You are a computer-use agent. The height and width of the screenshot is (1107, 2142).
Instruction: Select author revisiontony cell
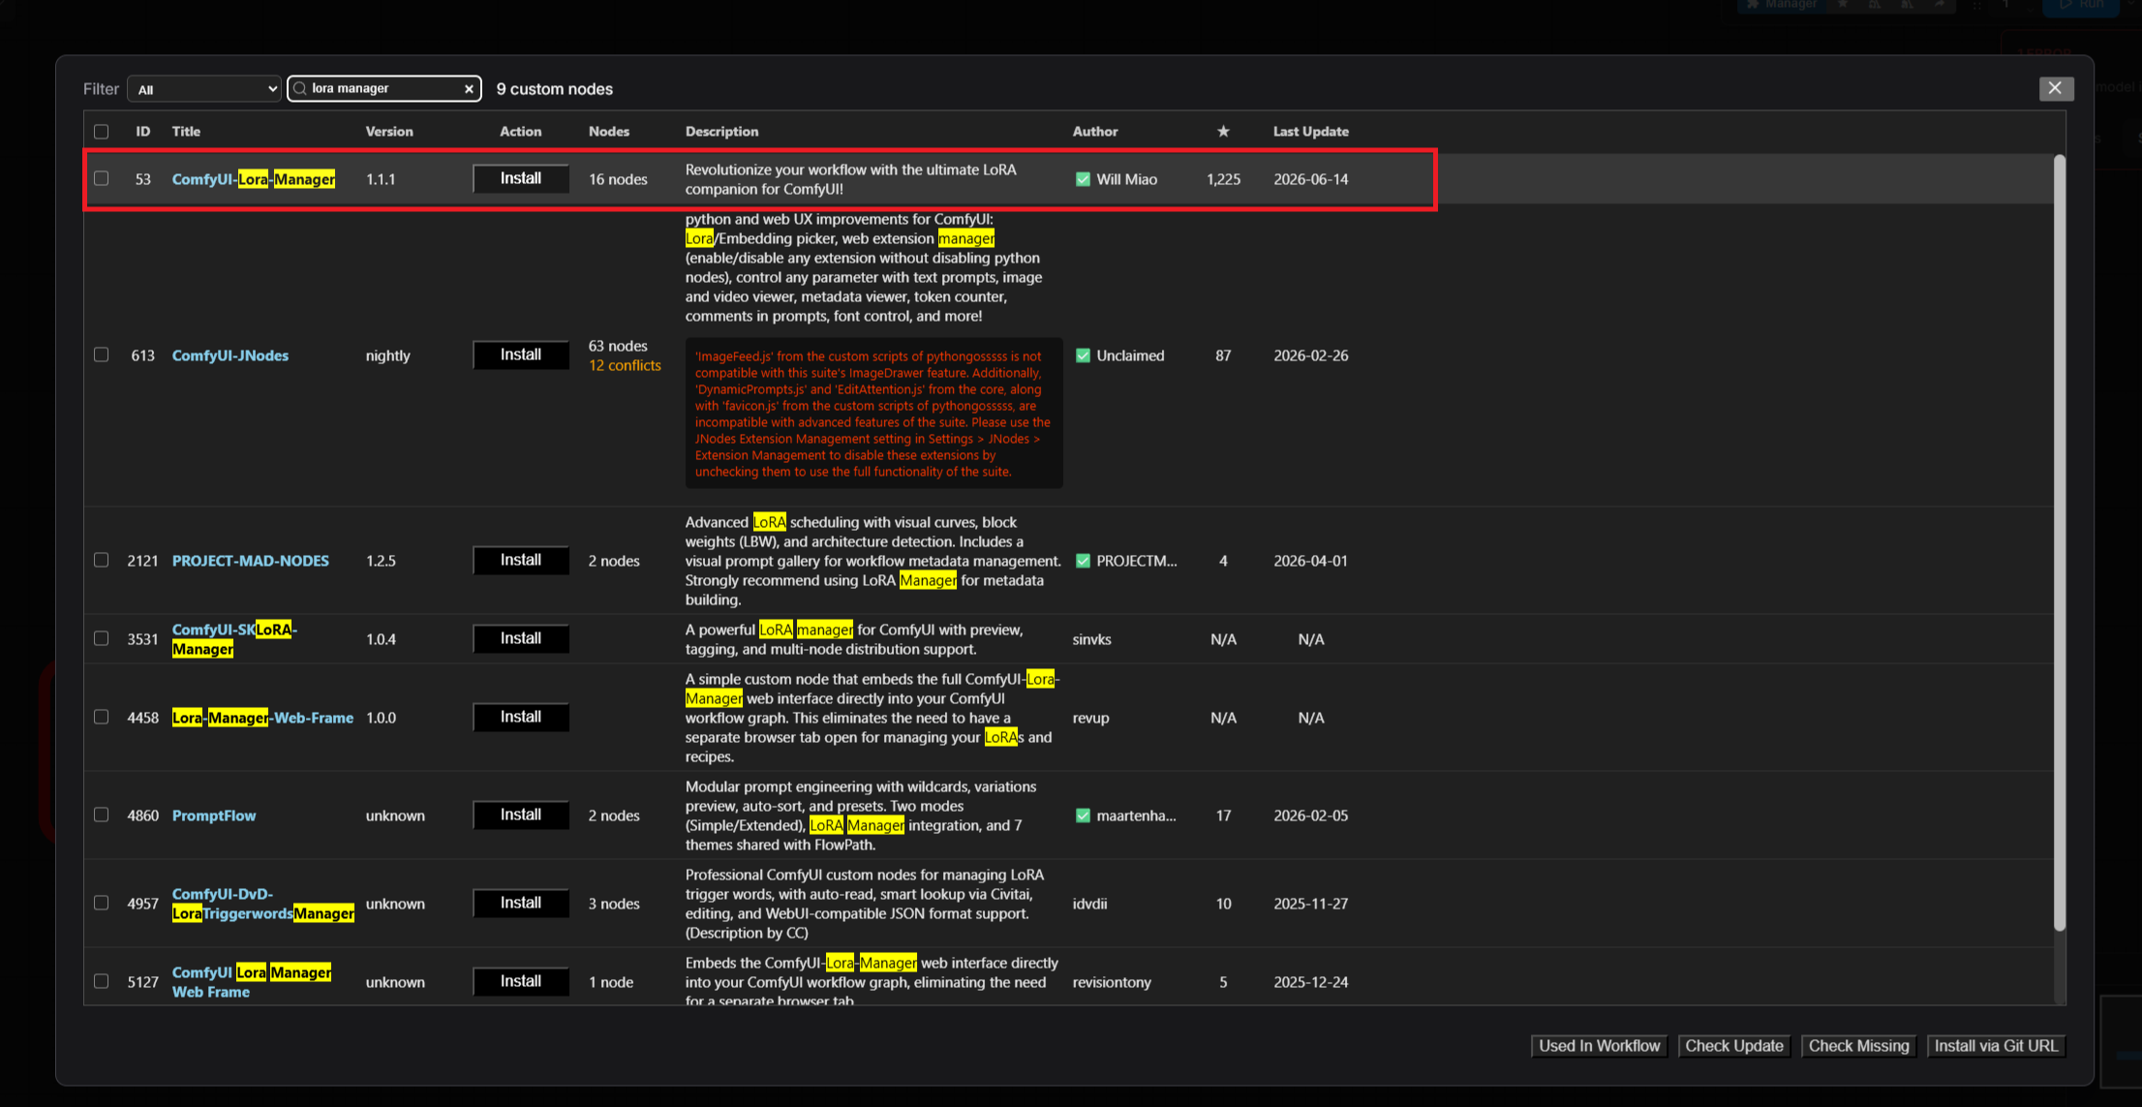(x=1112, y=982)
